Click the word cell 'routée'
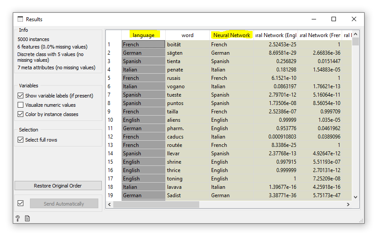 (188, 145)
